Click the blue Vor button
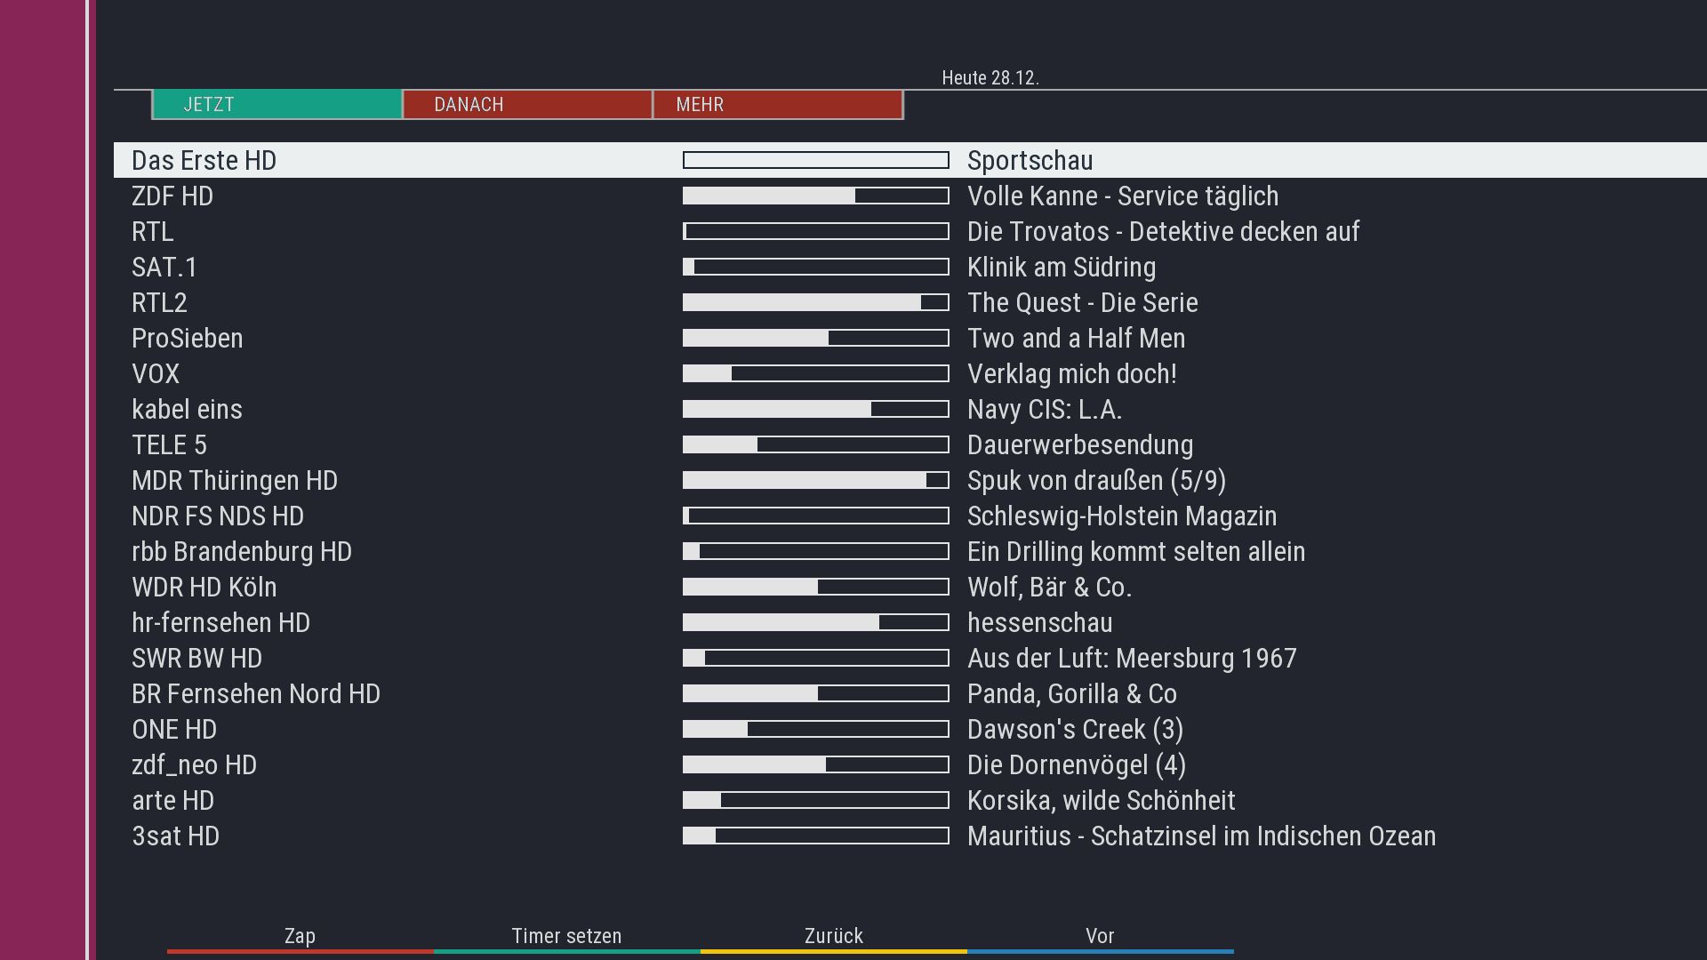This screenshot has height=960, width=1707. [x=1100, y=937]
